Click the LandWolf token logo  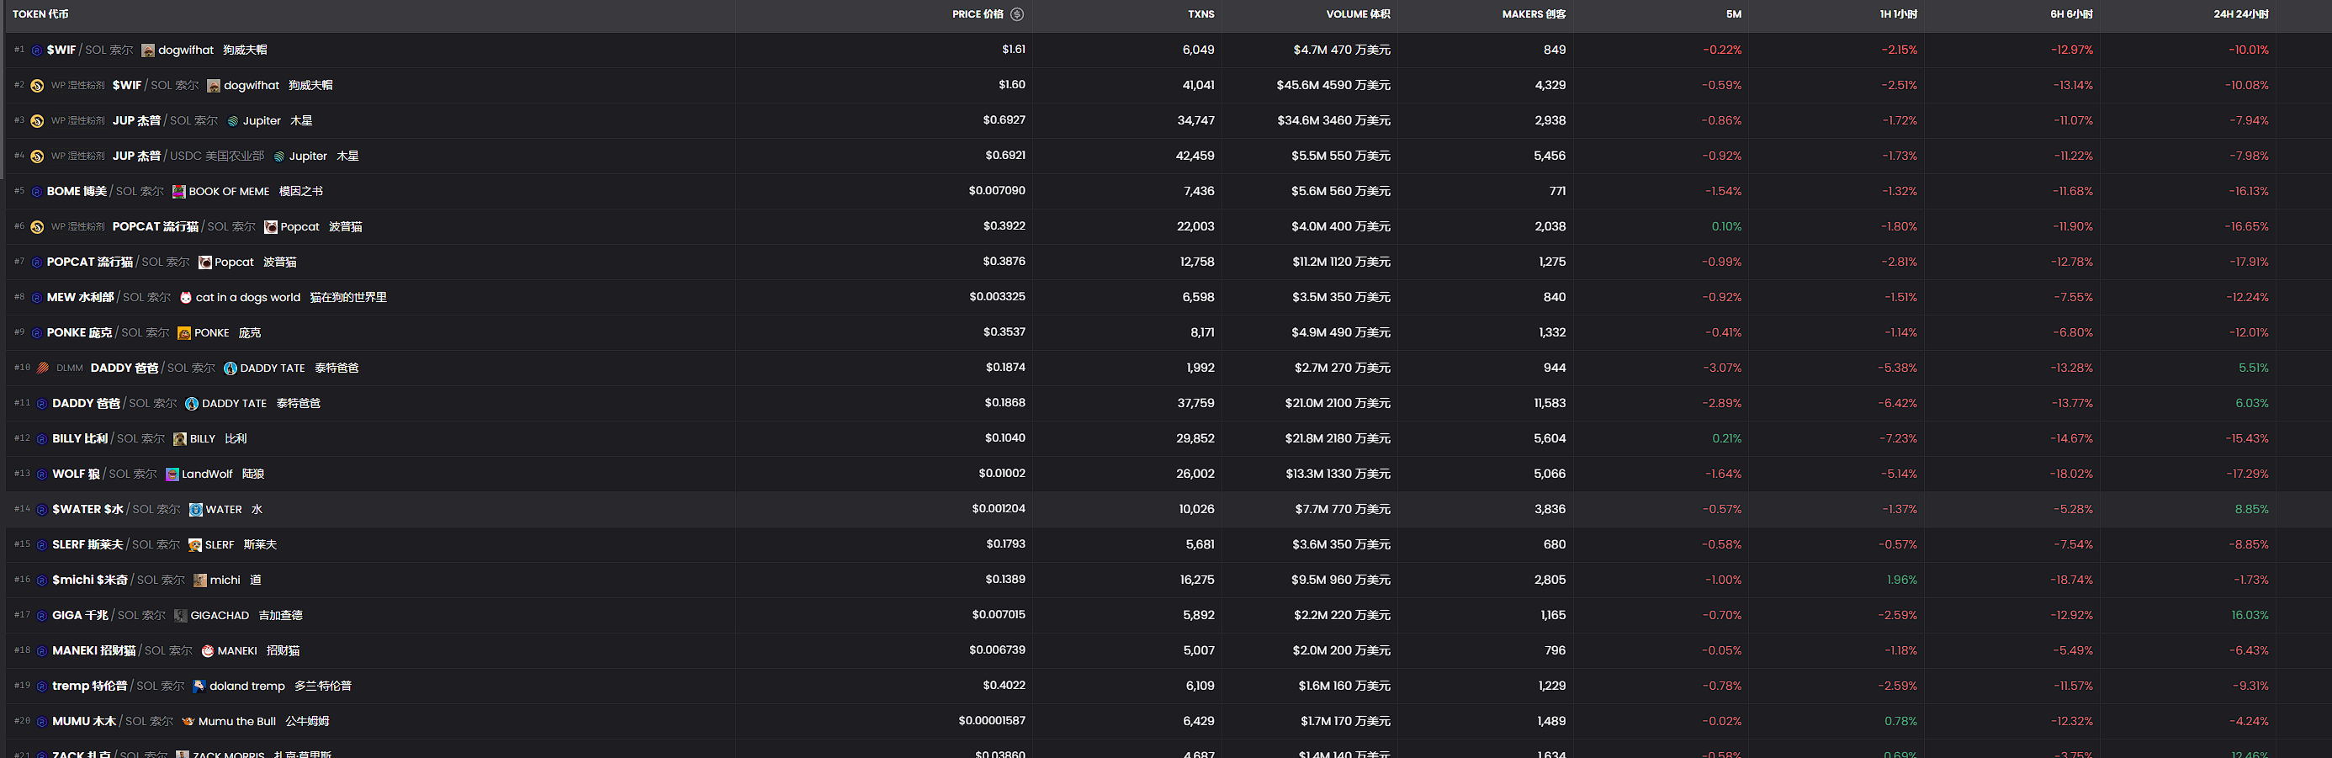[172, 474]
